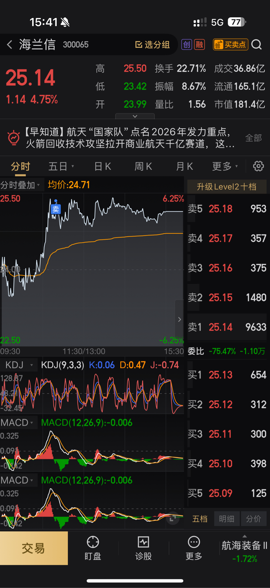
Task: Tap the stock code 300065
Action: point(76,45)
